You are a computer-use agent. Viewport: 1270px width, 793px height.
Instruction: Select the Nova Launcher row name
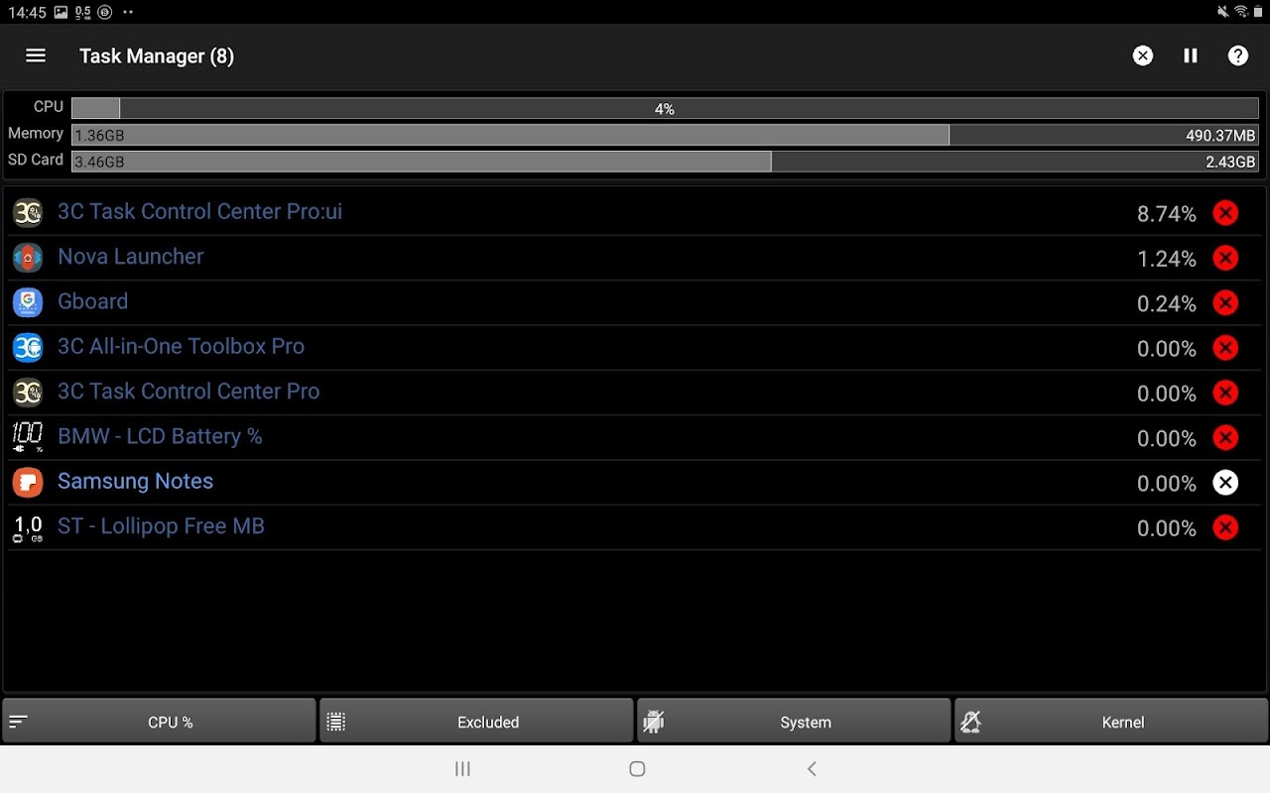(x=130, y=257)
